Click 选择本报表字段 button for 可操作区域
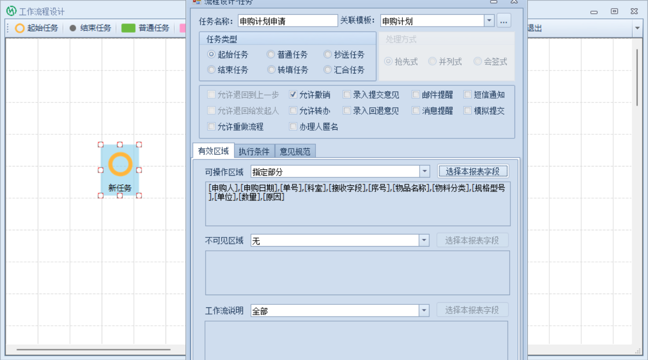The height and width of the screenshot is (360, 648). (473, 172)
